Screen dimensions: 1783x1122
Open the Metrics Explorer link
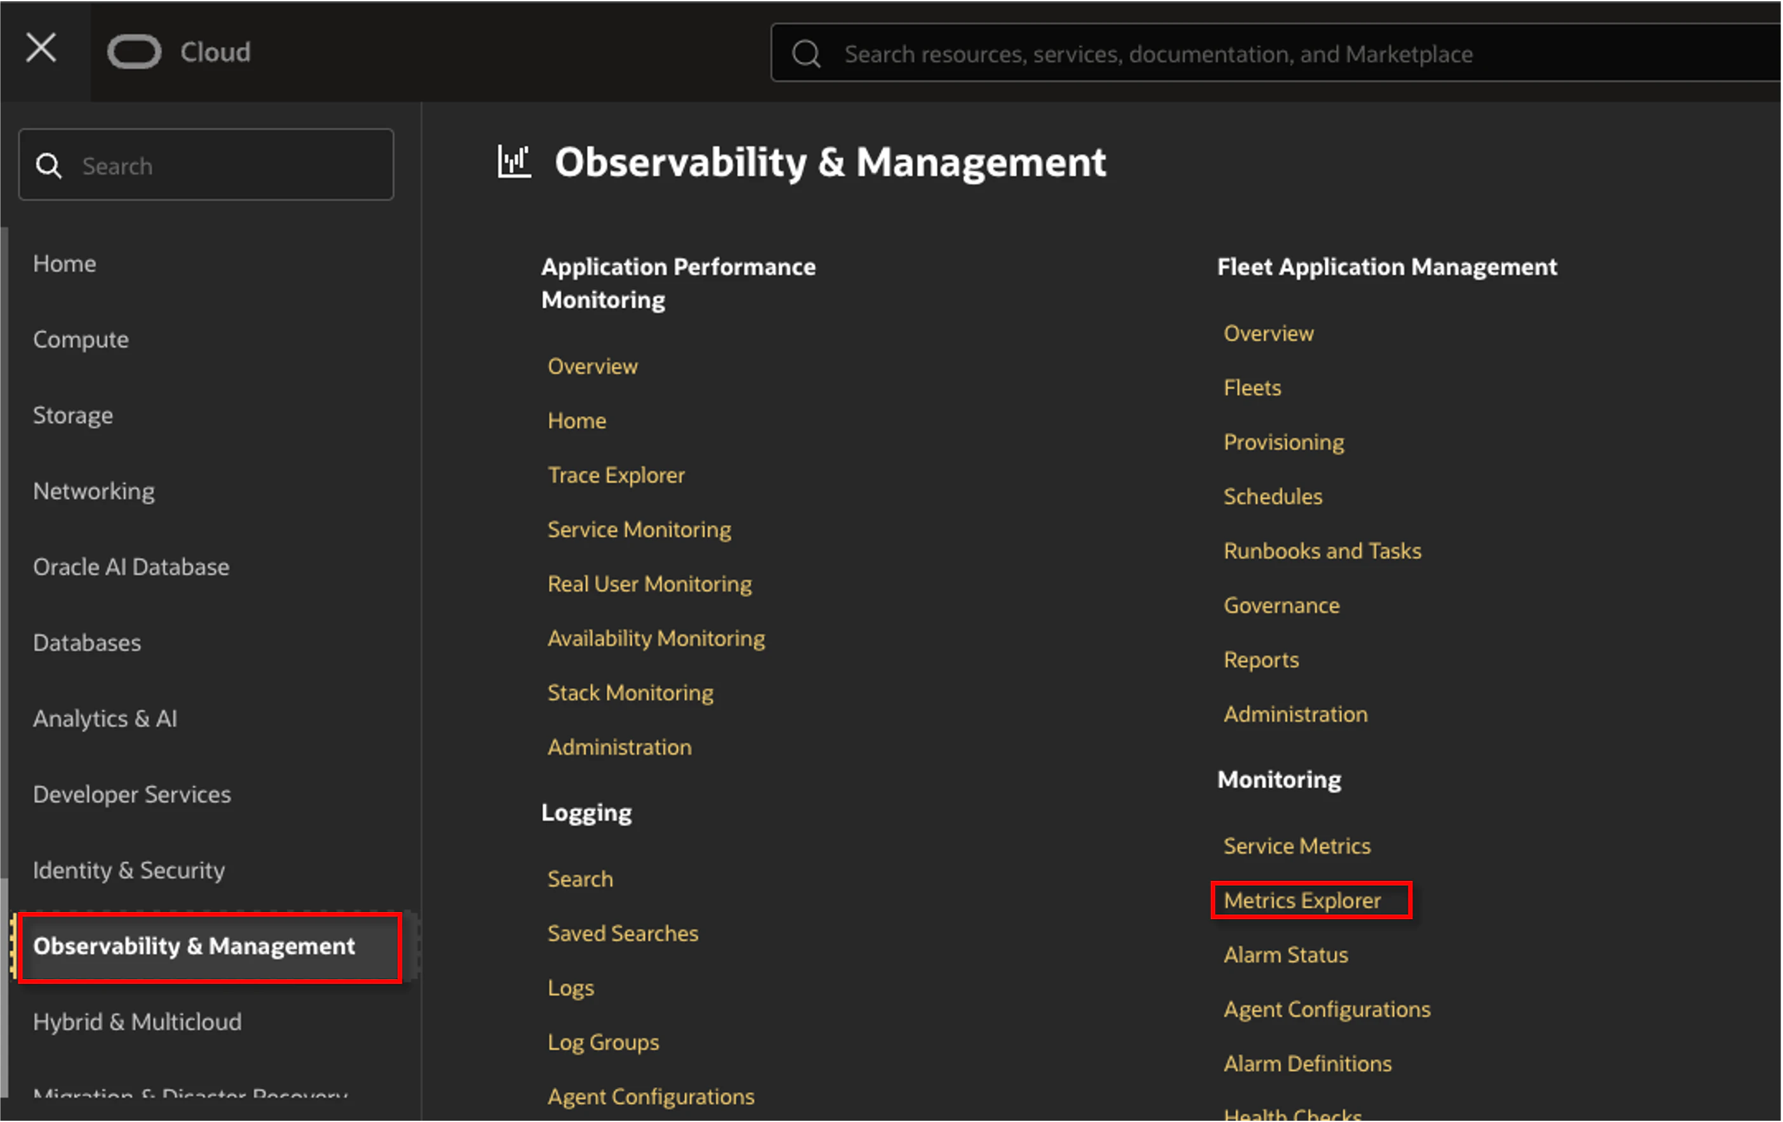click(1302, 901)
